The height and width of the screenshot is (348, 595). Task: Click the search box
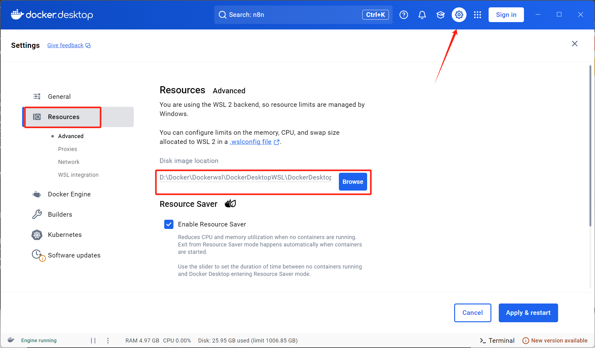pyautogui.click(x=303, y=15)
